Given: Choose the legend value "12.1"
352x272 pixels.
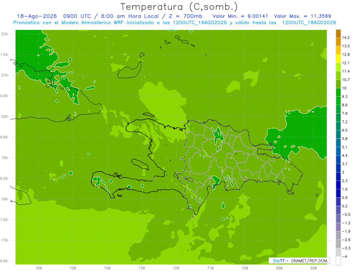Looking at the screenshot, I should 346,63.
